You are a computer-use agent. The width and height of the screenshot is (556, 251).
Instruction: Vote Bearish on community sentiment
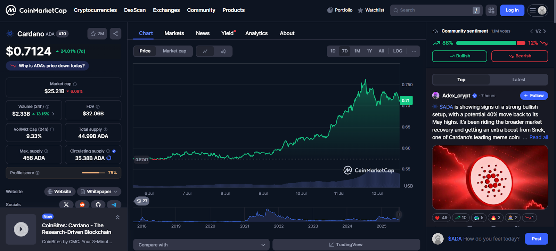pos(520,56)
